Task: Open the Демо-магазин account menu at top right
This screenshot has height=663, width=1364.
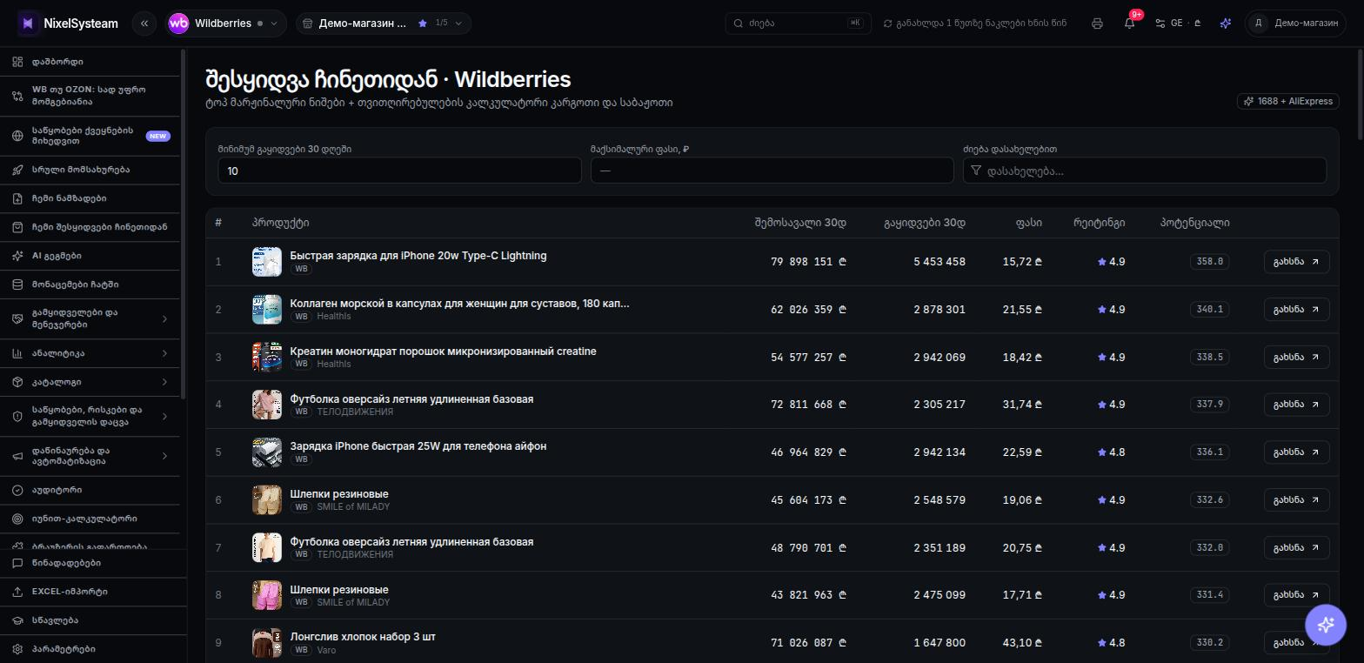Action: tap(1296, 23)
